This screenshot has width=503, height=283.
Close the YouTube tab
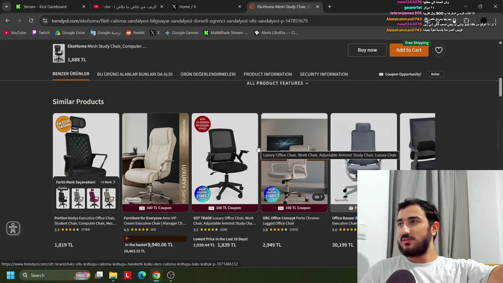point(162,7)
